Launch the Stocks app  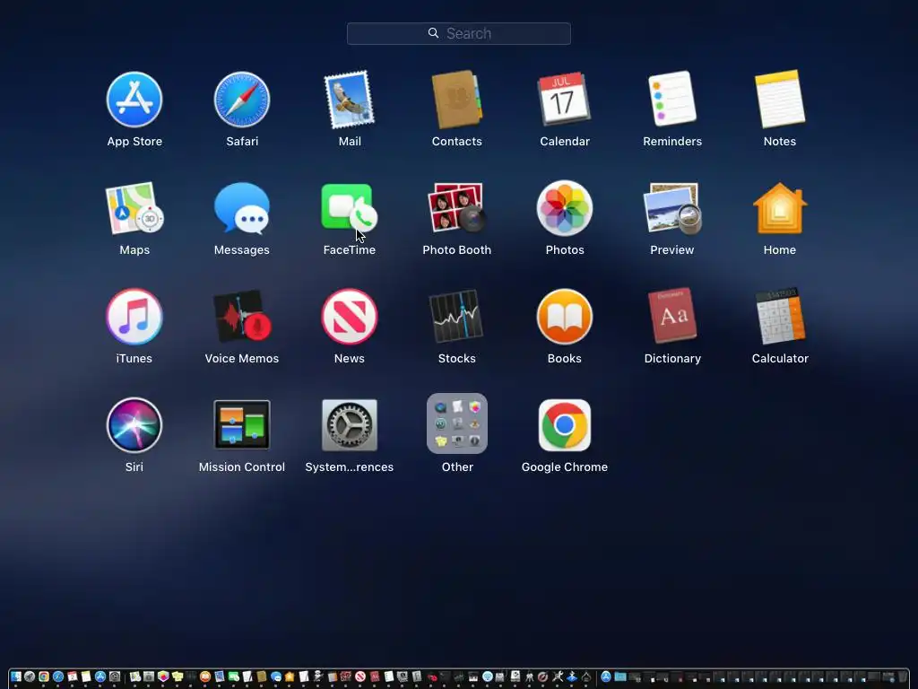456,317
